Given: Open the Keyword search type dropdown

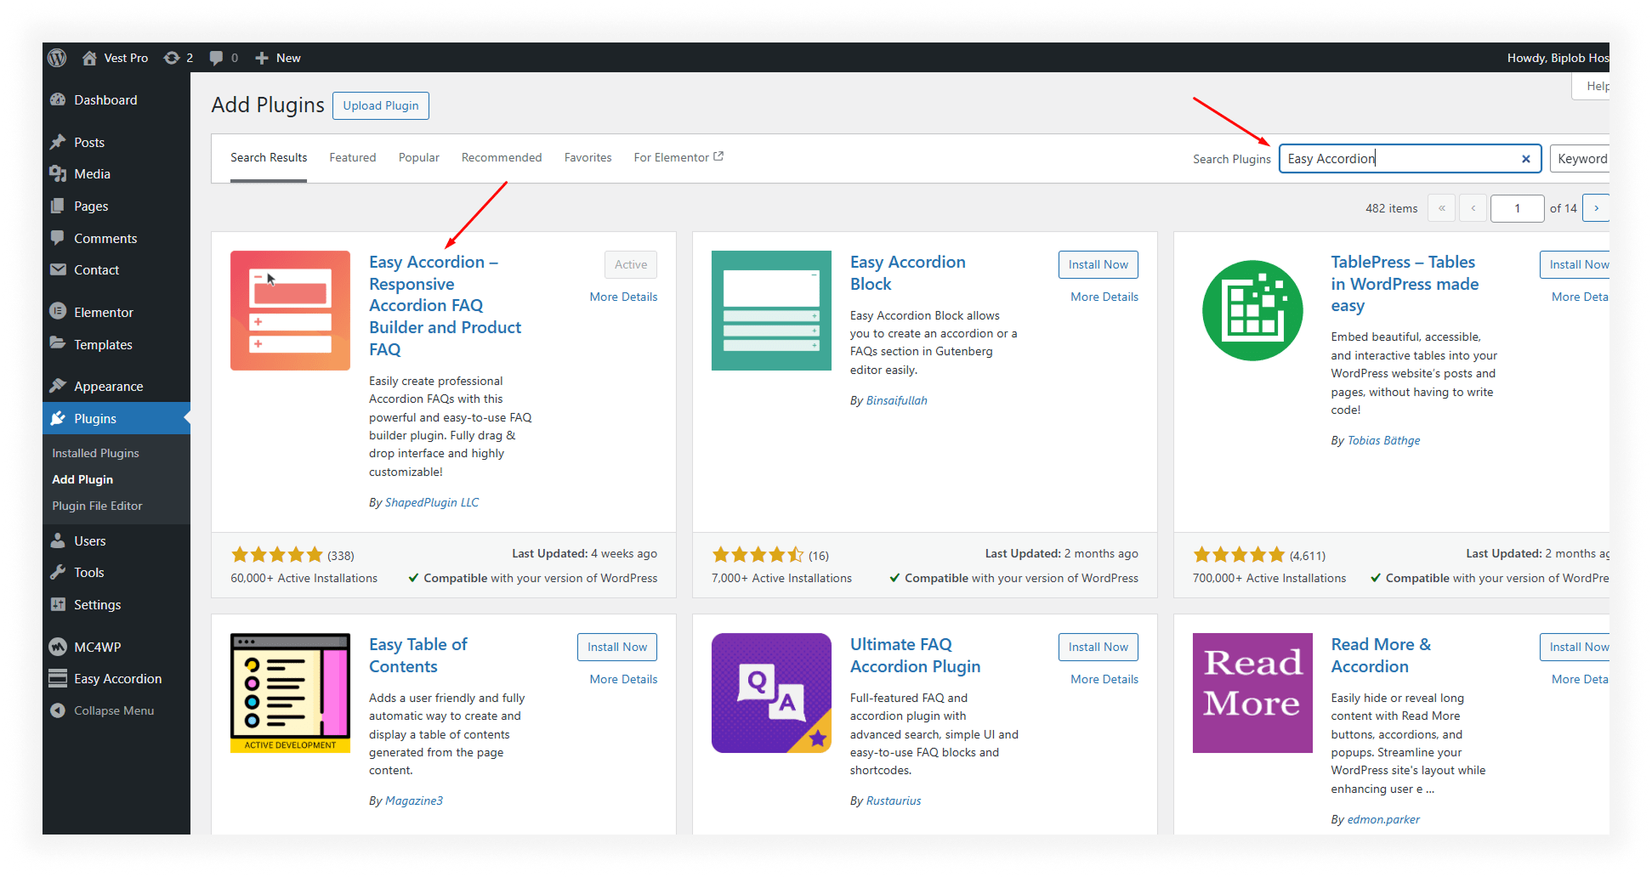Looking at the screenshot, I should point(1581,159).
